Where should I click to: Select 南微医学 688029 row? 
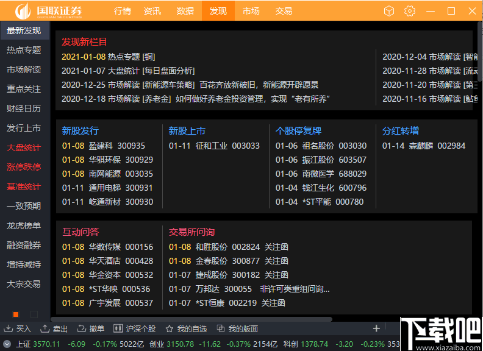pyautogui.click(x=321, y=174)
